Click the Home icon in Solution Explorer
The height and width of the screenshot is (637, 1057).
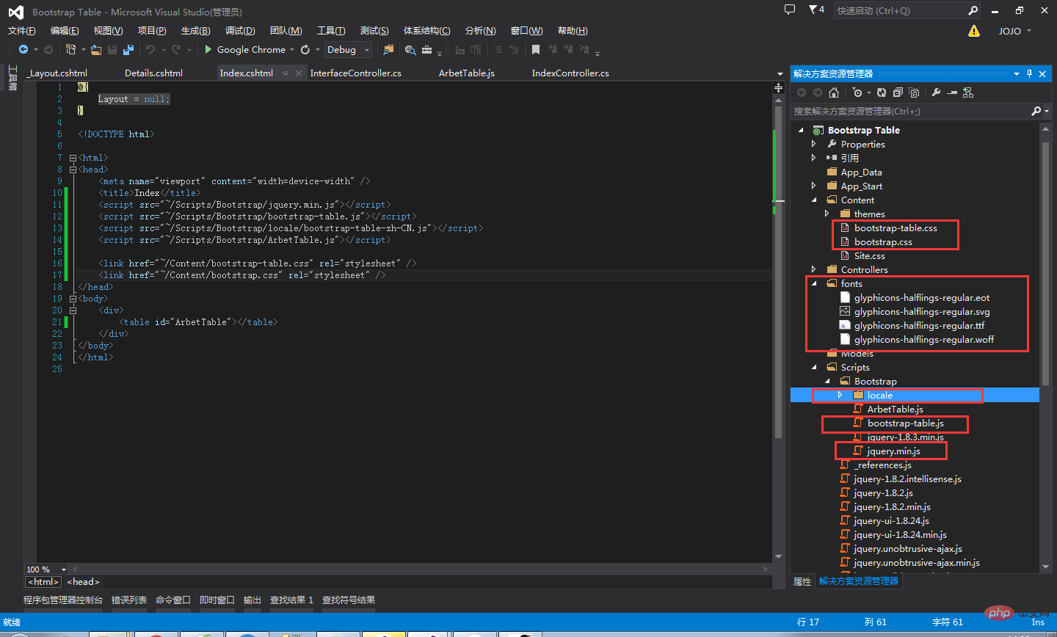[x=834, y=92]
